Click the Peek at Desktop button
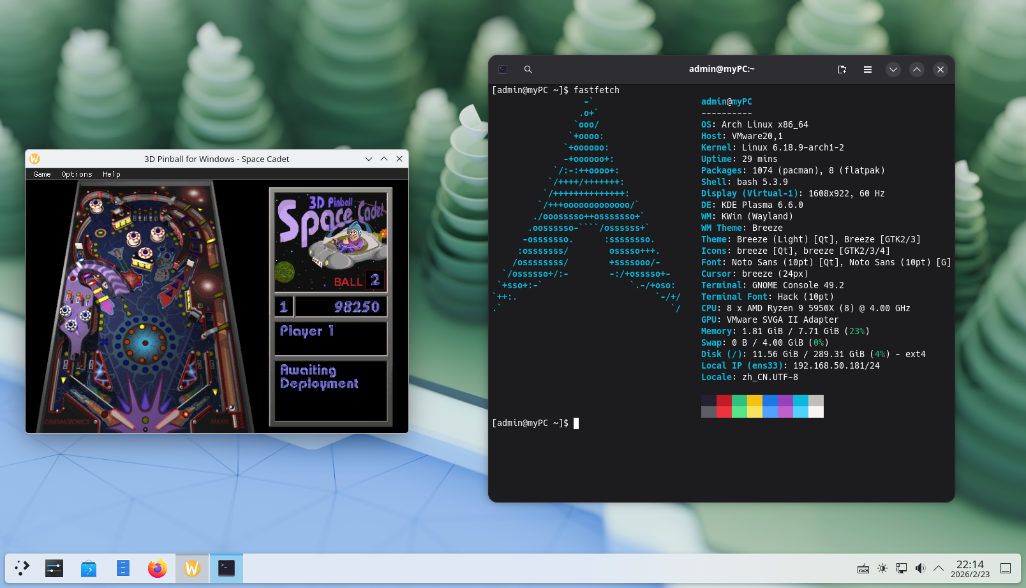Screen dimensions: 1026x588 pos(1006,568)
